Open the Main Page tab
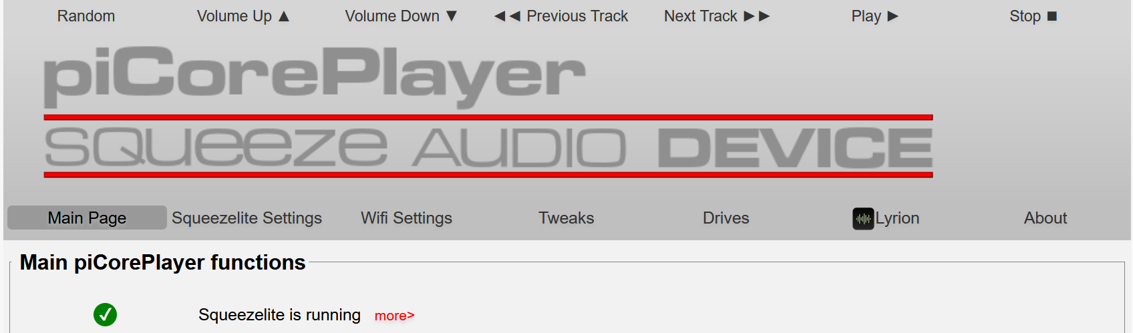Image resolution: width=1133 pixels, height=333 pixels. pyautogui.click(x=87, y=218)
